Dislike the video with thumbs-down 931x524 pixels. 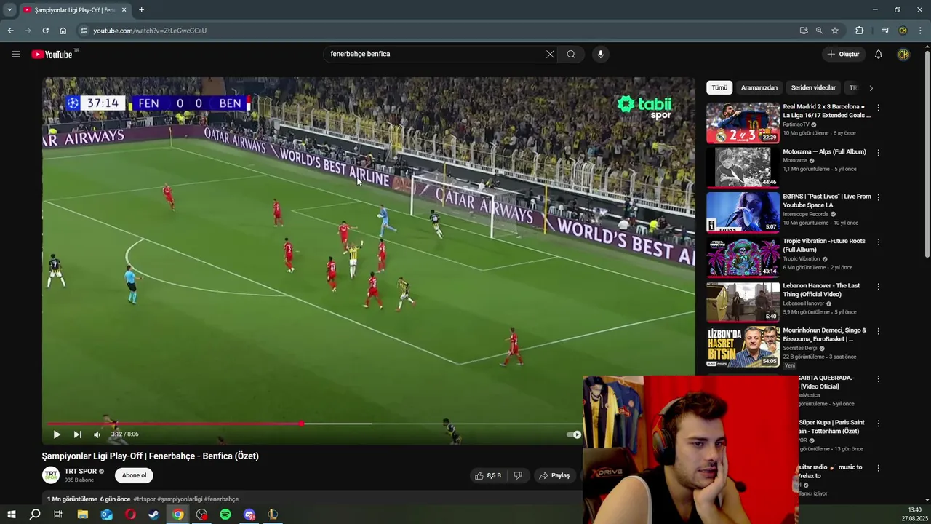click(x=518, y=475)
